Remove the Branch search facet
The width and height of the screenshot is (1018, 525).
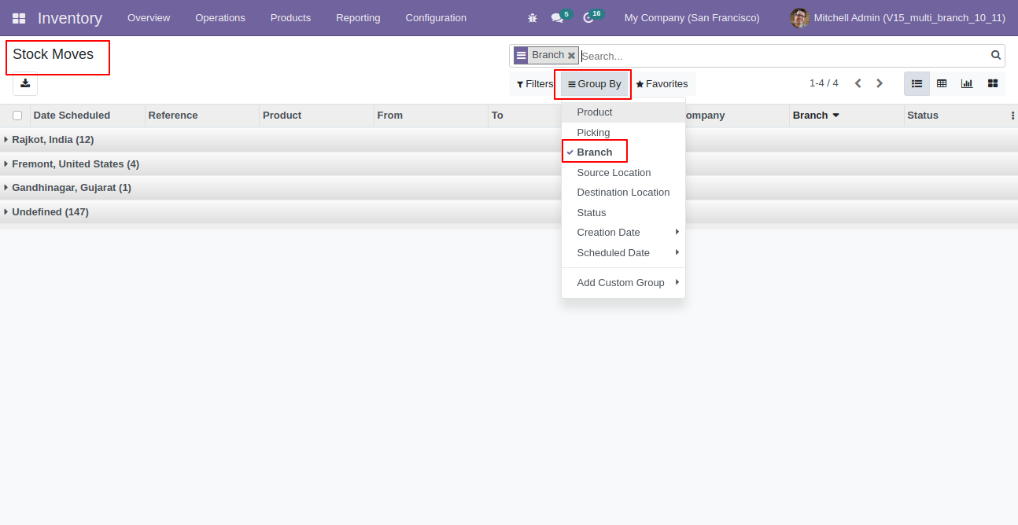(x=571, y=56)
